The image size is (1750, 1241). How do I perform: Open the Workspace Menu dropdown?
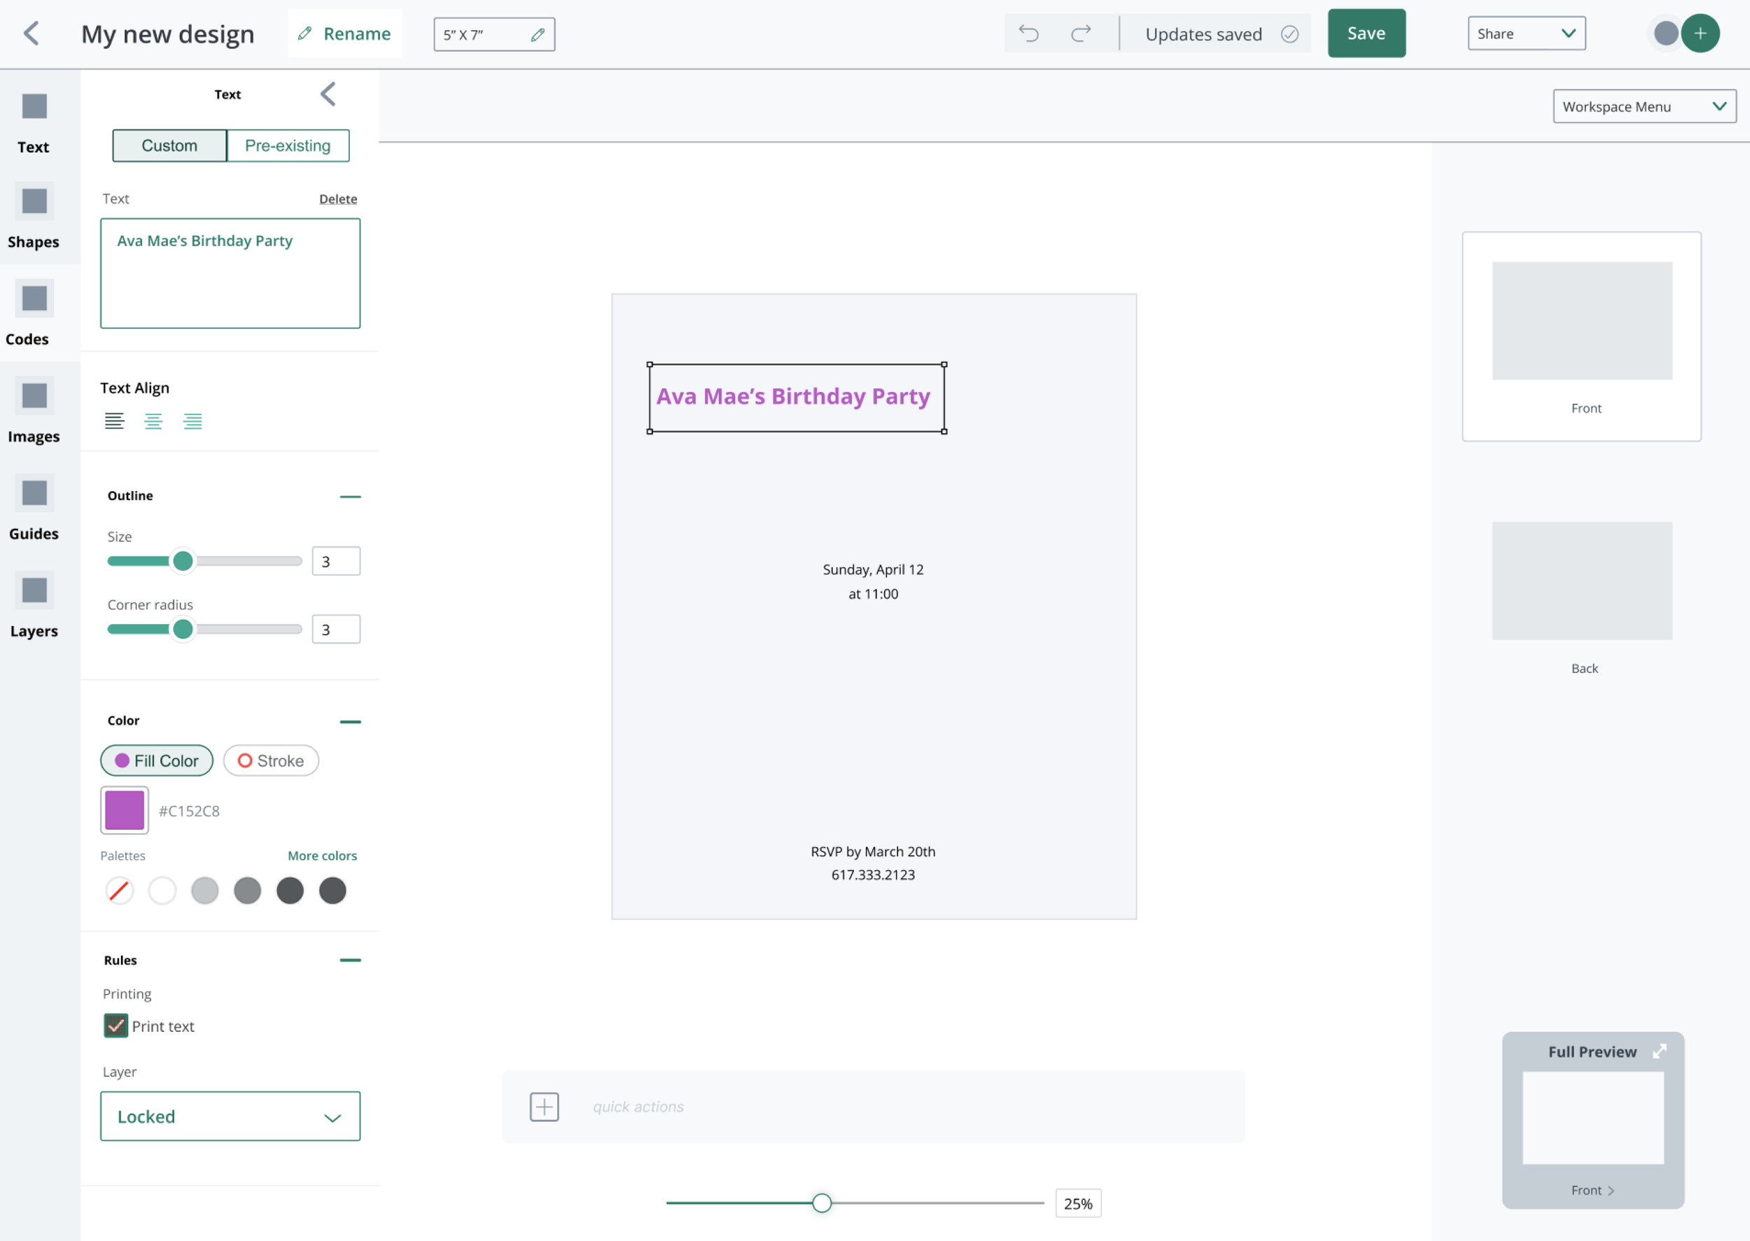(1644, 107)
